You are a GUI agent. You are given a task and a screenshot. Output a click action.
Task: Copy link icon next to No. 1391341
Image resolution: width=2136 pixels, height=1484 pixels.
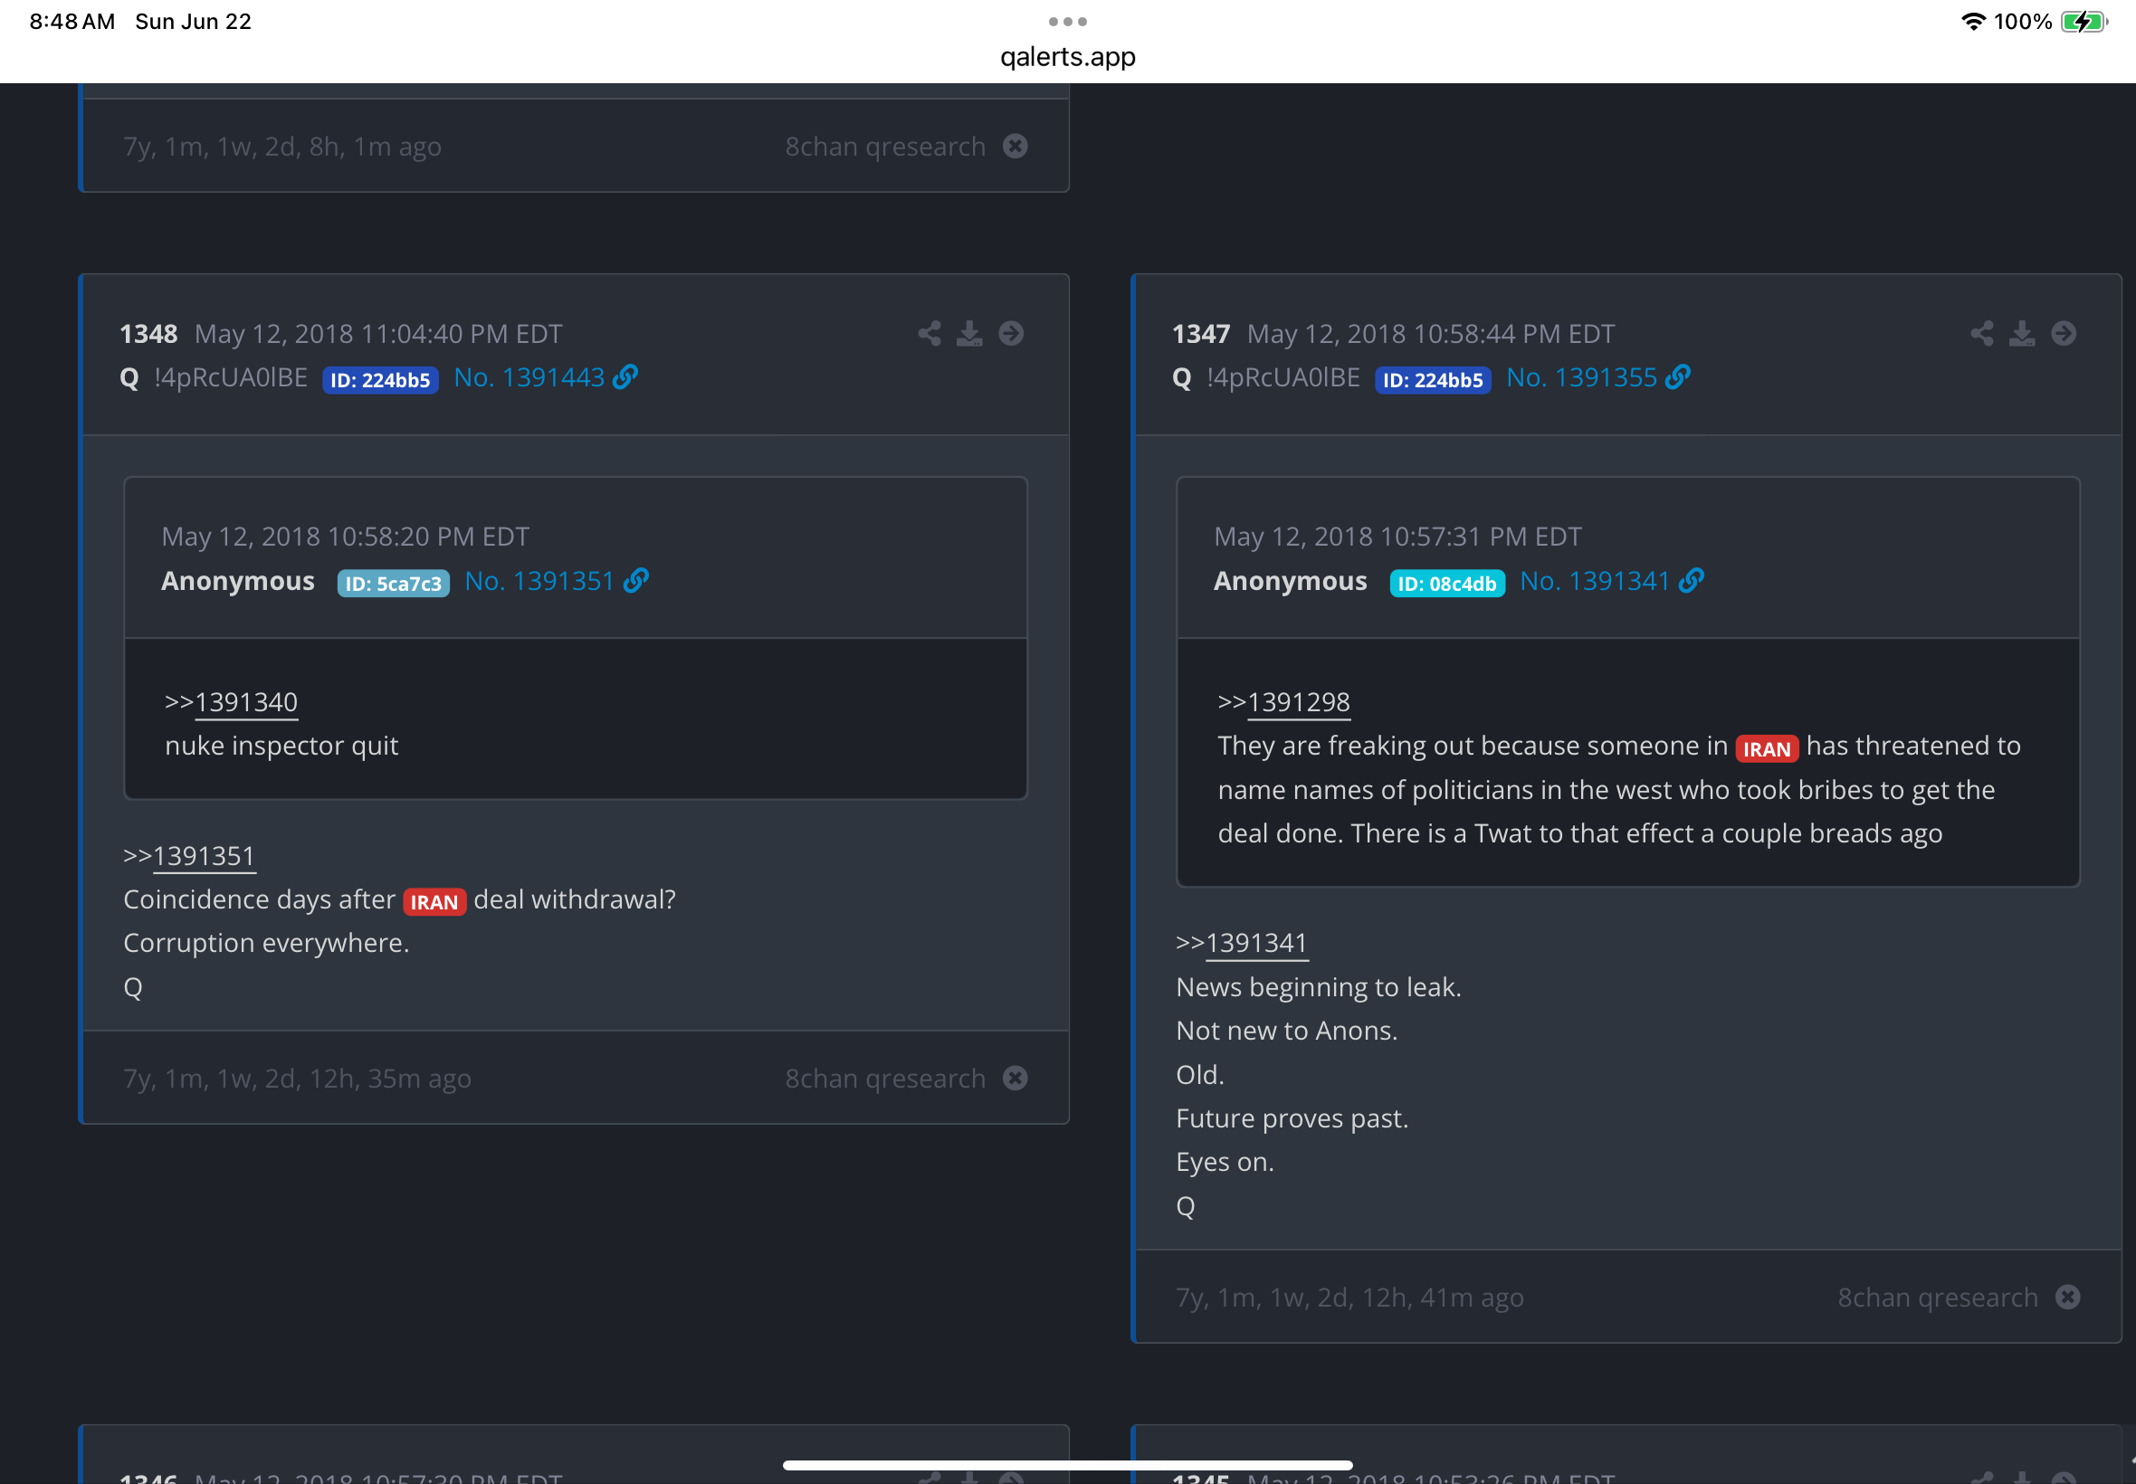coord(1692,580)
